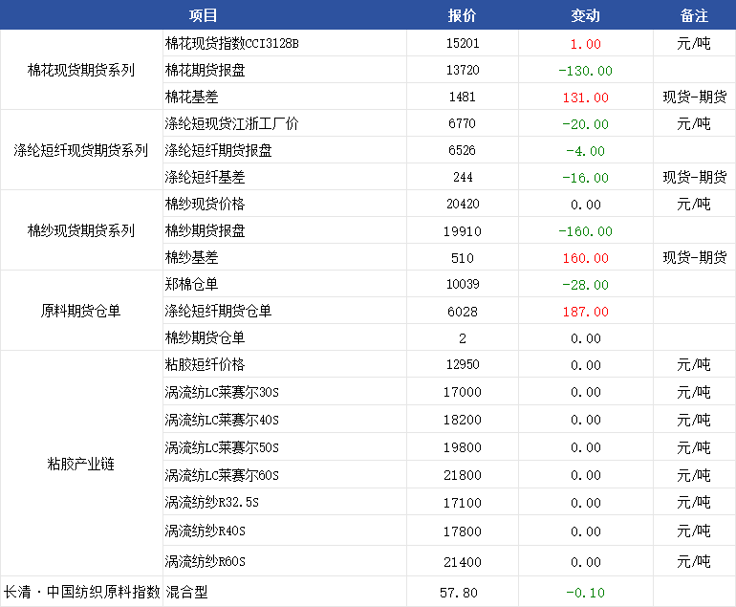736x607 pixels.
Task: Select the 涤纶短现货江浙工厂价 row label
Action: pos(232,123)
